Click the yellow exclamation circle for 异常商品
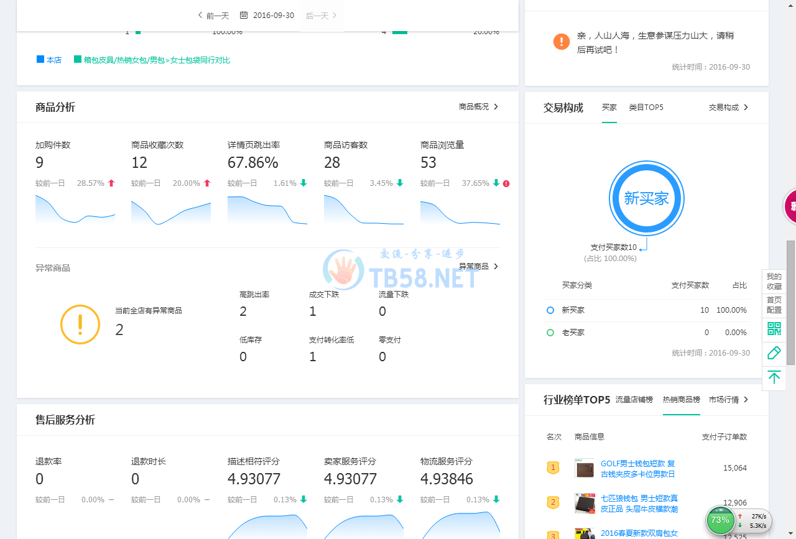The image size is (796, 539). (80, 324)
